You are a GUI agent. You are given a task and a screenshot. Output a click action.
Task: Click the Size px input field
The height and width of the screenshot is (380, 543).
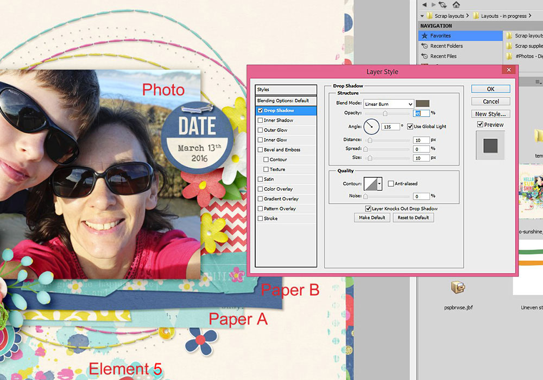click(421, 158)
